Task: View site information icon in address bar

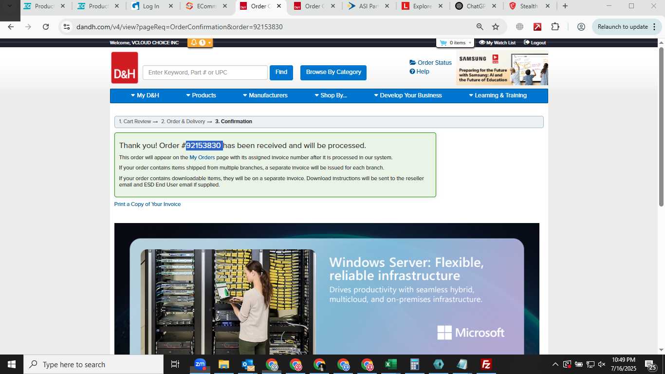Action: coord(67,27)
